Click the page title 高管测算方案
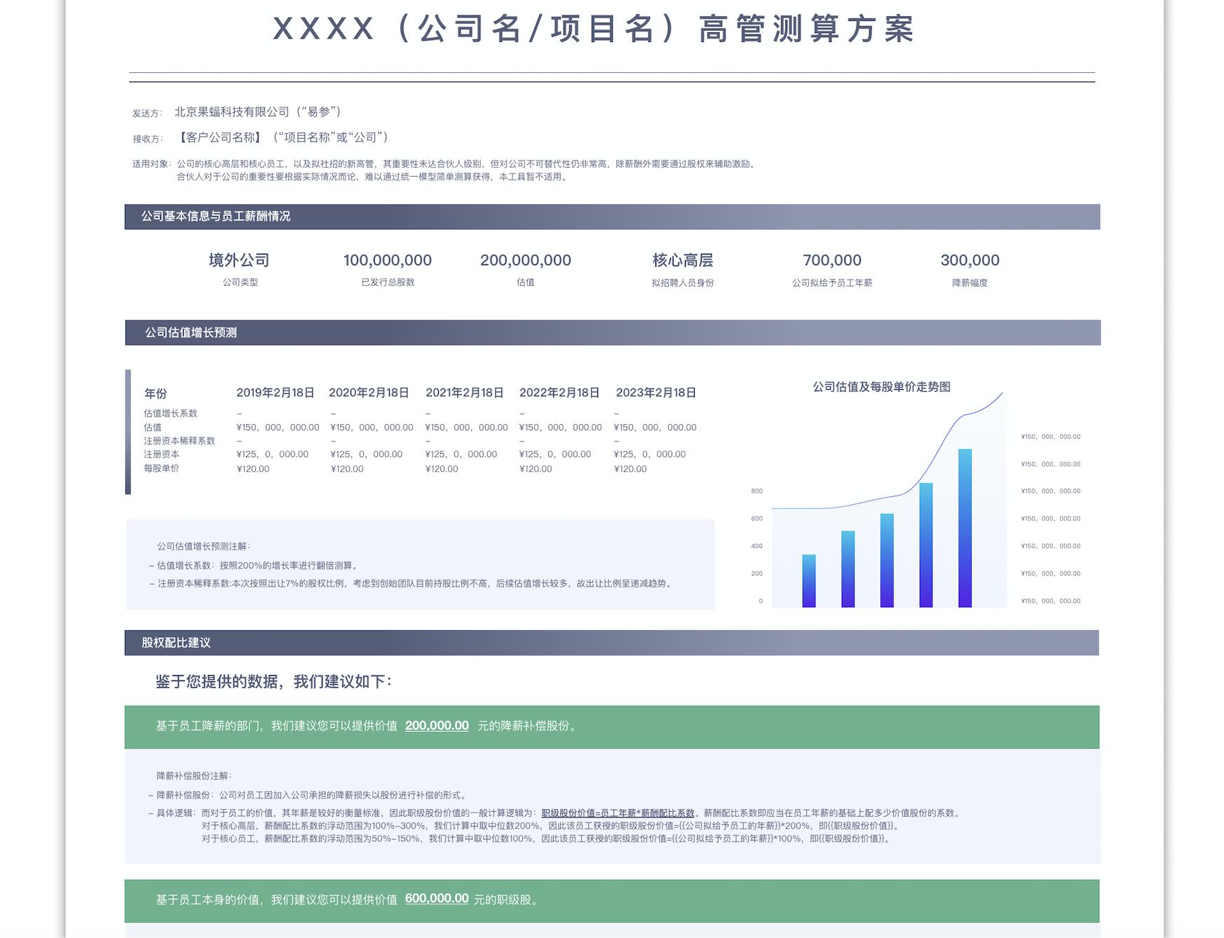 point(806,29)
